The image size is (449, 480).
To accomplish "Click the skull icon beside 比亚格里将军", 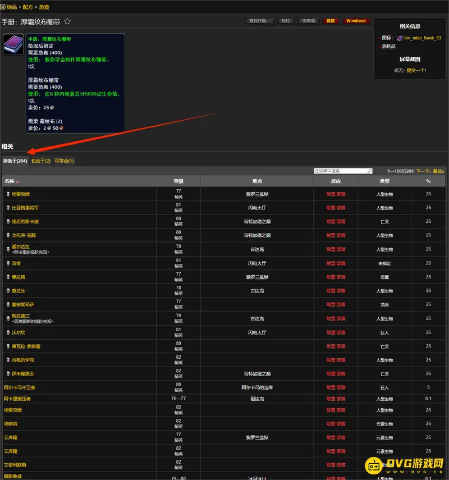I will point(8,208).
